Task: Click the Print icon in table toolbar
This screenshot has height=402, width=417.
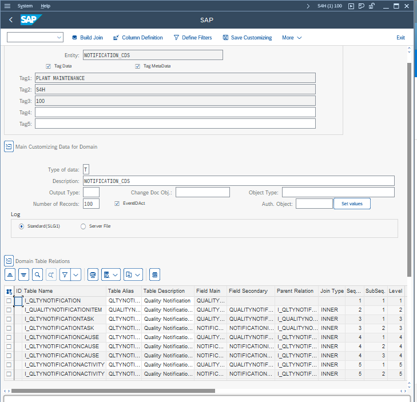Action: click(x=93, y=275)
